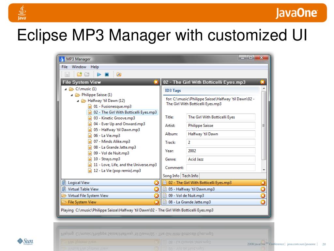Open the File menu

65,67
